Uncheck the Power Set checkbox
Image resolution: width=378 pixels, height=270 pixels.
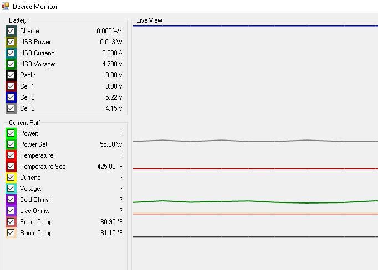tap(11, 144)
